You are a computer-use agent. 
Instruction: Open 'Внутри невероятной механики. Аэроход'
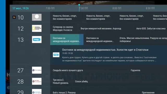106,28
